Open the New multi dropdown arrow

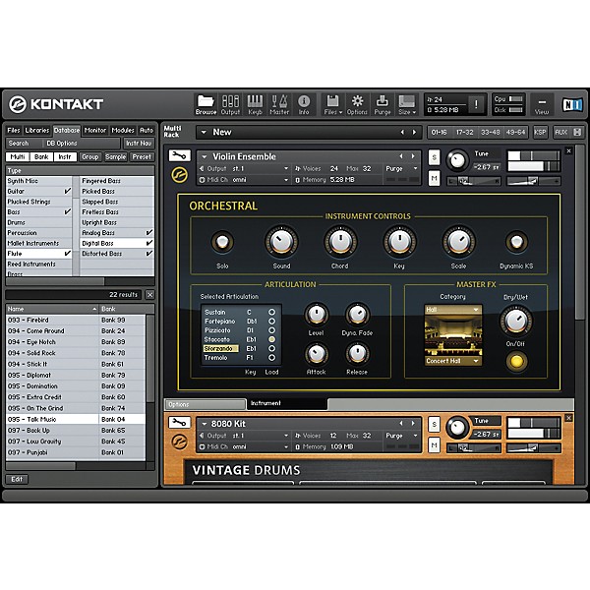(x=204, y=132)
